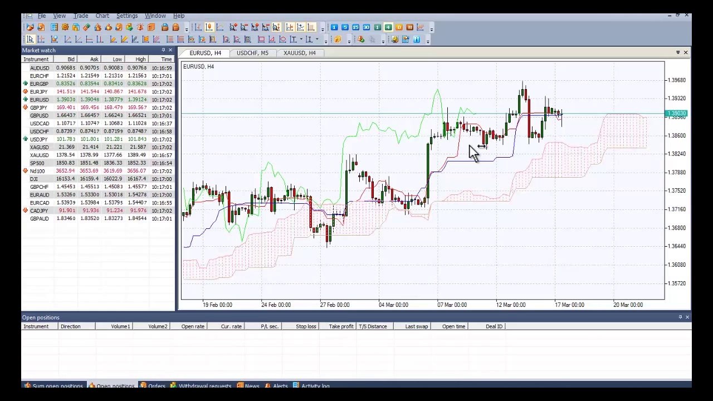The image size is (713, 401).
Task: Select the candlestick chart type icon
Action: pos(209,27)
